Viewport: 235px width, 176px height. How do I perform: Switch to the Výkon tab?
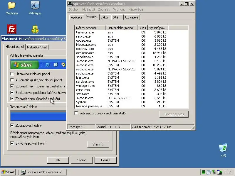tap(105, 17)
